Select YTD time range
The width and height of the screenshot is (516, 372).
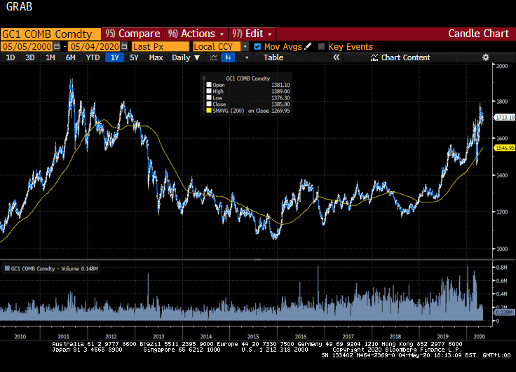[93, 57]
